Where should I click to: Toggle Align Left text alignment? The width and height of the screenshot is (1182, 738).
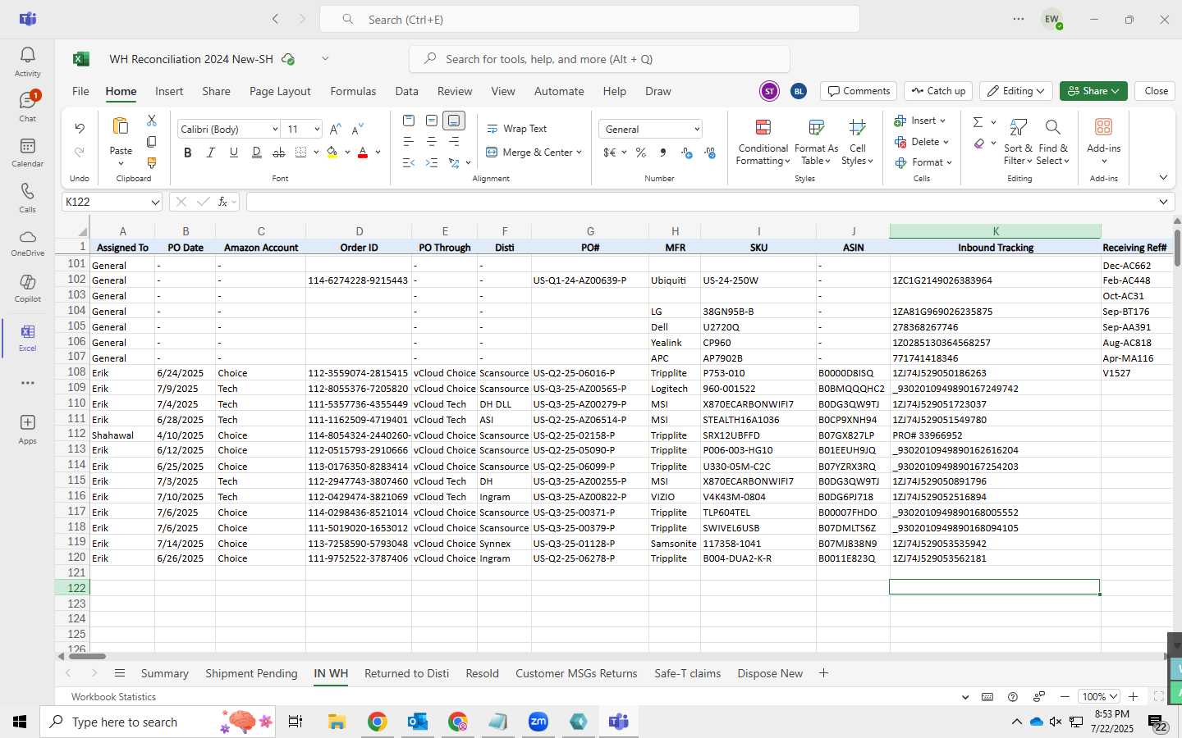[x=409, y=142]
